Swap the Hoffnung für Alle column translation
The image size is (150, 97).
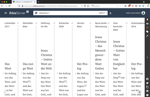(54, 23)
